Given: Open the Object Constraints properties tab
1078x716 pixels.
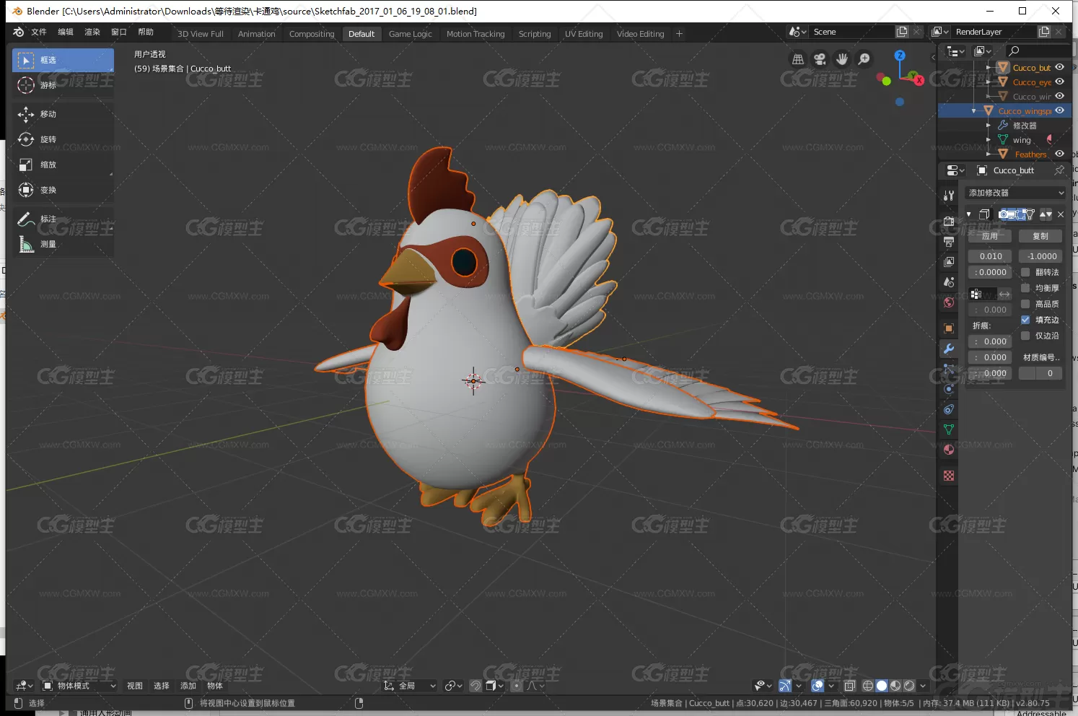Looking at the screenshot, I should pos(949,409).
